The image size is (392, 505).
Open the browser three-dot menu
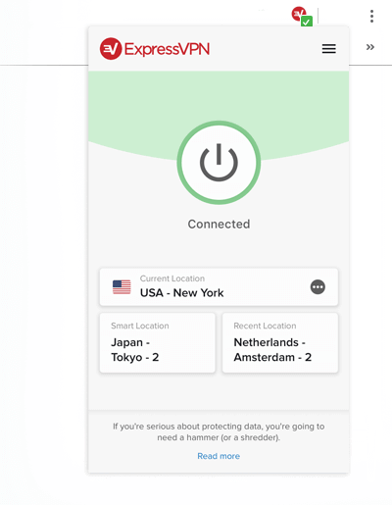click(371, 16)
